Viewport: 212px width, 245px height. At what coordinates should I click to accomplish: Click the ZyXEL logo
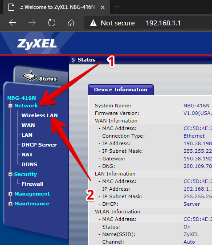[37, 44]
